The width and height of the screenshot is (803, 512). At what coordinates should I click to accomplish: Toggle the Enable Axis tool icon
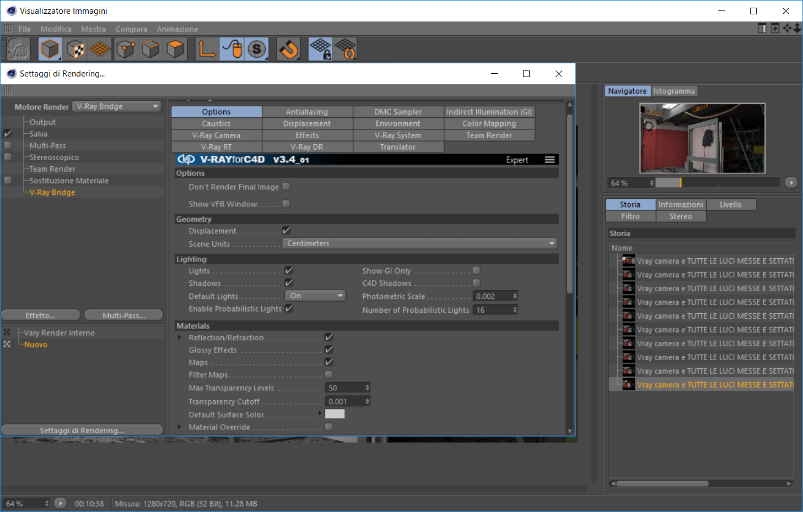point(207,50)
